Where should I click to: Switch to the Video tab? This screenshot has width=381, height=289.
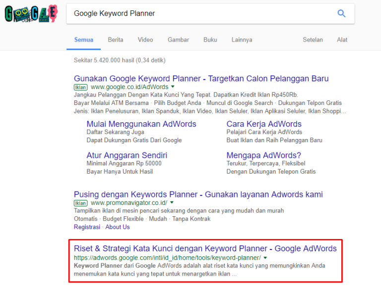click(x=145, y=40)
